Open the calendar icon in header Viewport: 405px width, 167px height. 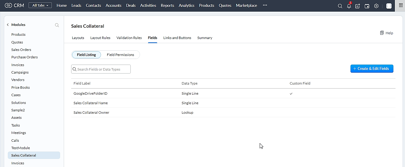(367, 6)
